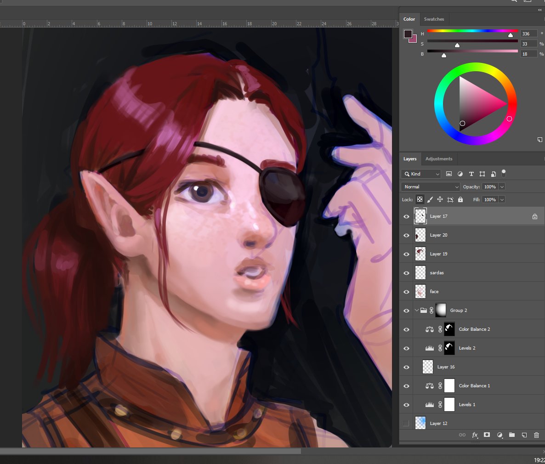Screen dimensions: 545x464
Task: Click the saturation value field 33
Action: point(528,44)
